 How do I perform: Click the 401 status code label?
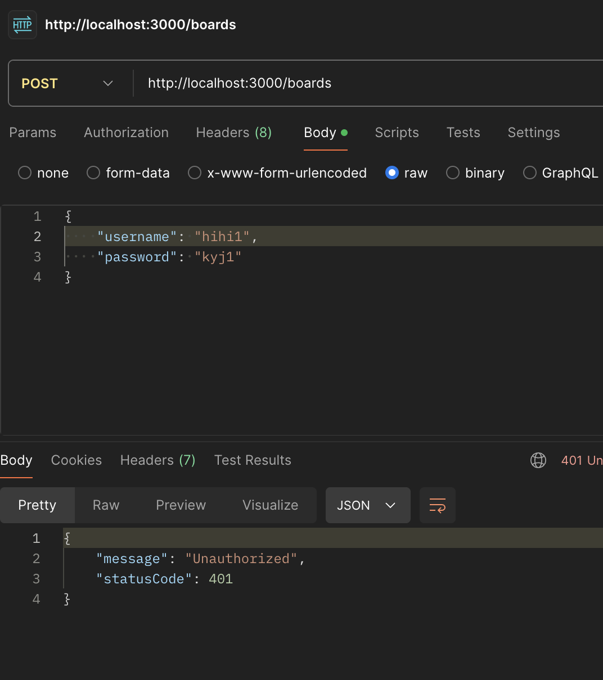[x=582, y=460]
